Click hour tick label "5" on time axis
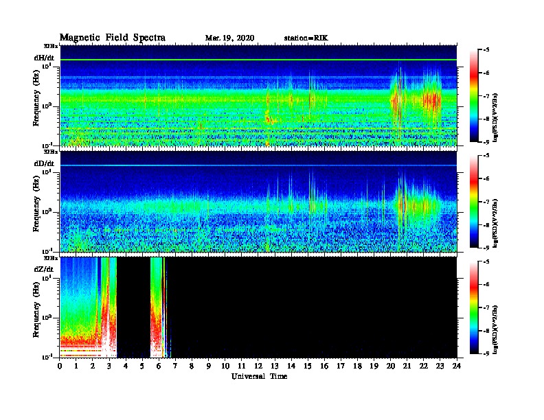This screenshot has height=420, width=544. click(142, 366)
